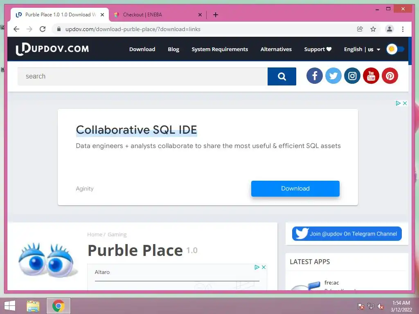This screenshot has width=419, height=314.
Task: Open network tray icon
Action: (x=371, y=306)
